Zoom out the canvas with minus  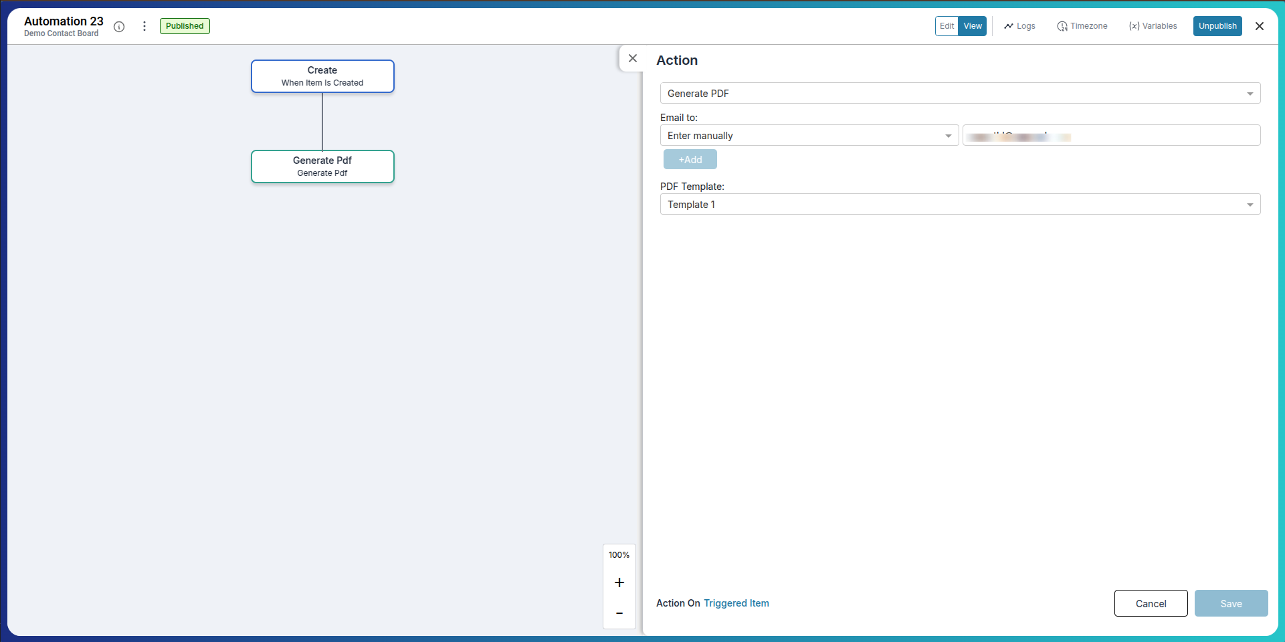point(619,613)
